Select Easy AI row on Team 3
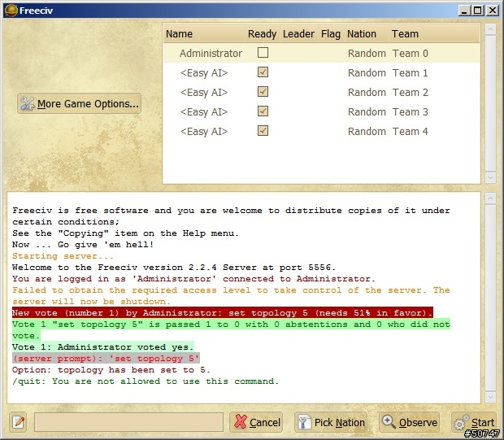The height and width of the screenshot is (440, 504). click(321, 112)
